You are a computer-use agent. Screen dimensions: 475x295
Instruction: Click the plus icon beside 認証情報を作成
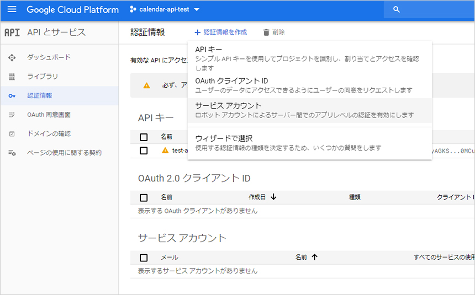198,33
